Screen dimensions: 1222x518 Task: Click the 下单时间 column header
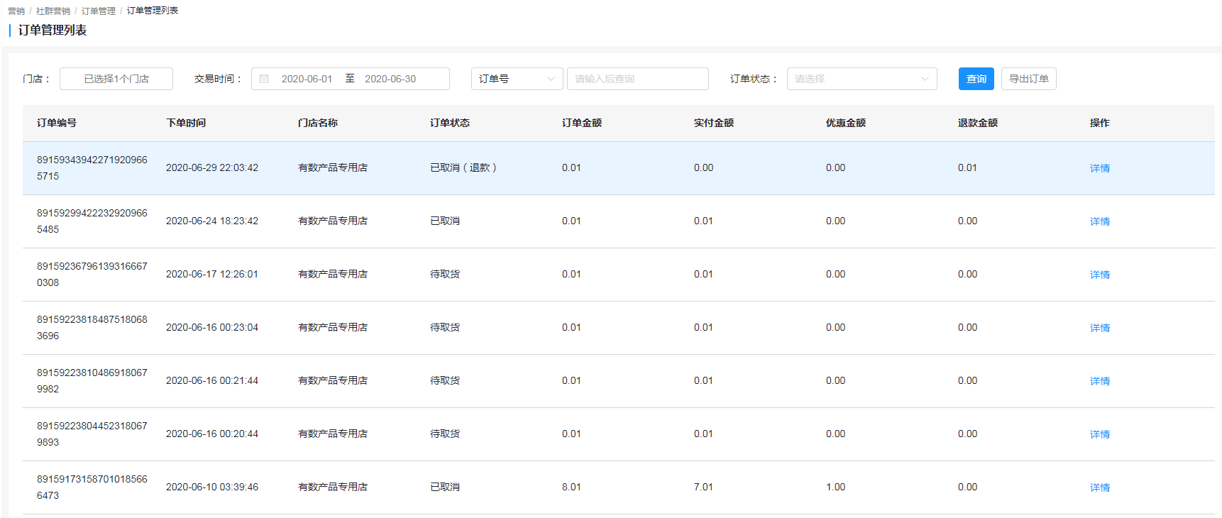click(186, 123)
